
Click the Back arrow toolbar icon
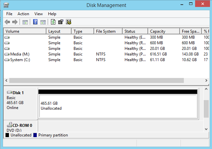(x=7, y=22)
